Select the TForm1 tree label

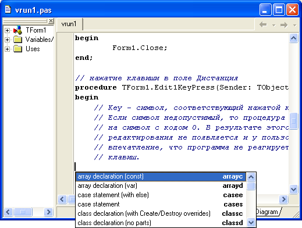[x=36, y=30]
